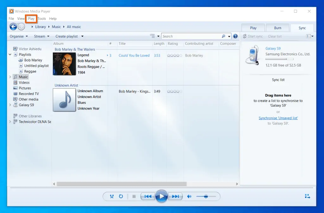
Task: Open the Videos library in the sidebar
Action: click(24, 82)
